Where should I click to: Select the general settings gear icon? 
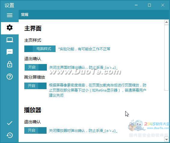pyautogui.click(x=10, y=28)
